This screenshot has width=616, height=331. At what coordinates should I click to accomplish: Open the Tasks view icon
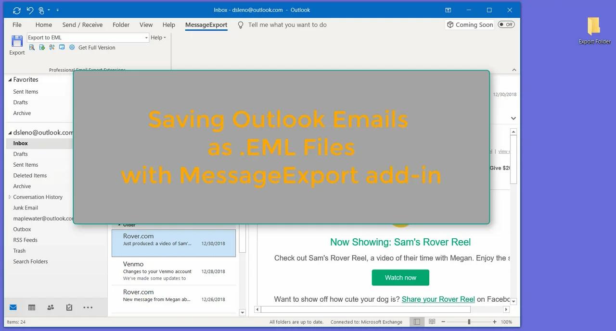point(69,307)
